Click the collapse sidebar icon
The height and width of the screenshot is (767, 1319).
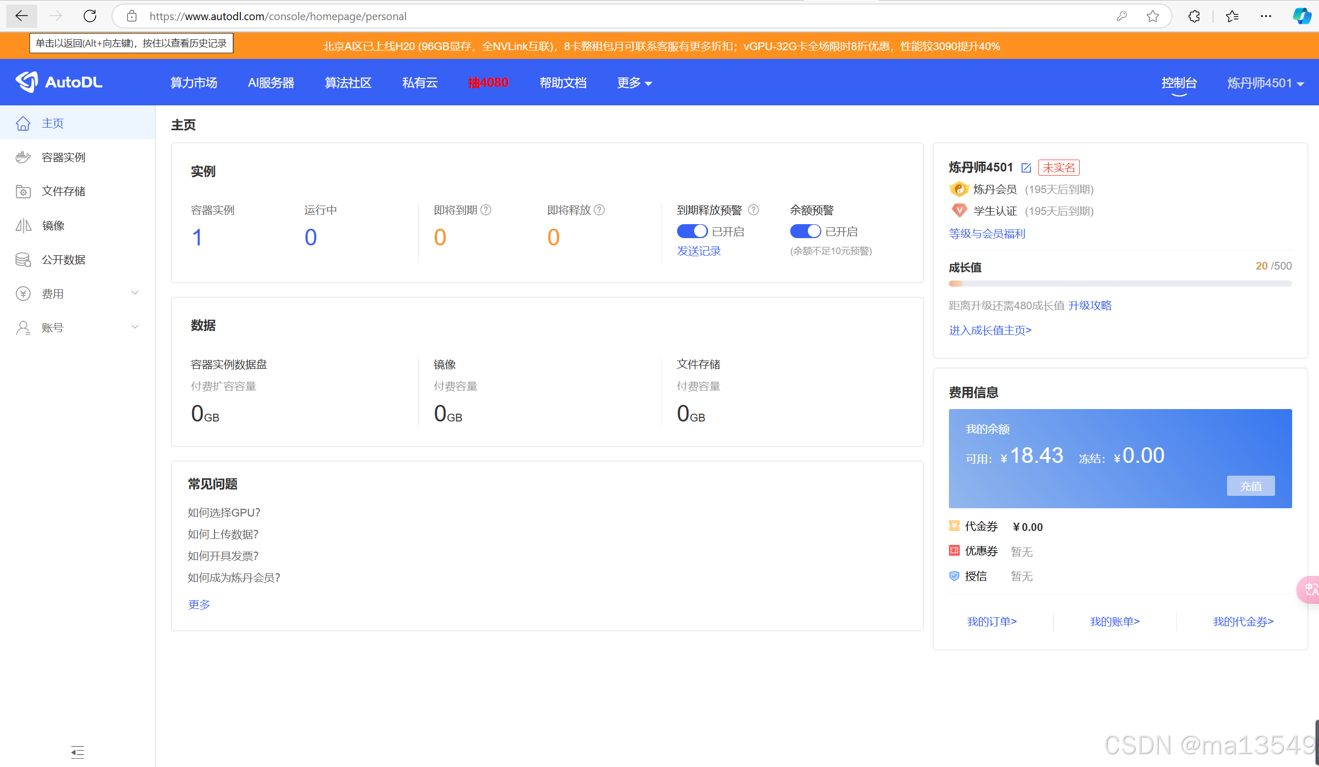pyautogui.click(x=78, y=752)
